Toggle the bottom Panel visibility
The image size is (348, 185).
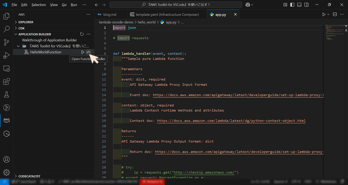(x=299, y=5)
